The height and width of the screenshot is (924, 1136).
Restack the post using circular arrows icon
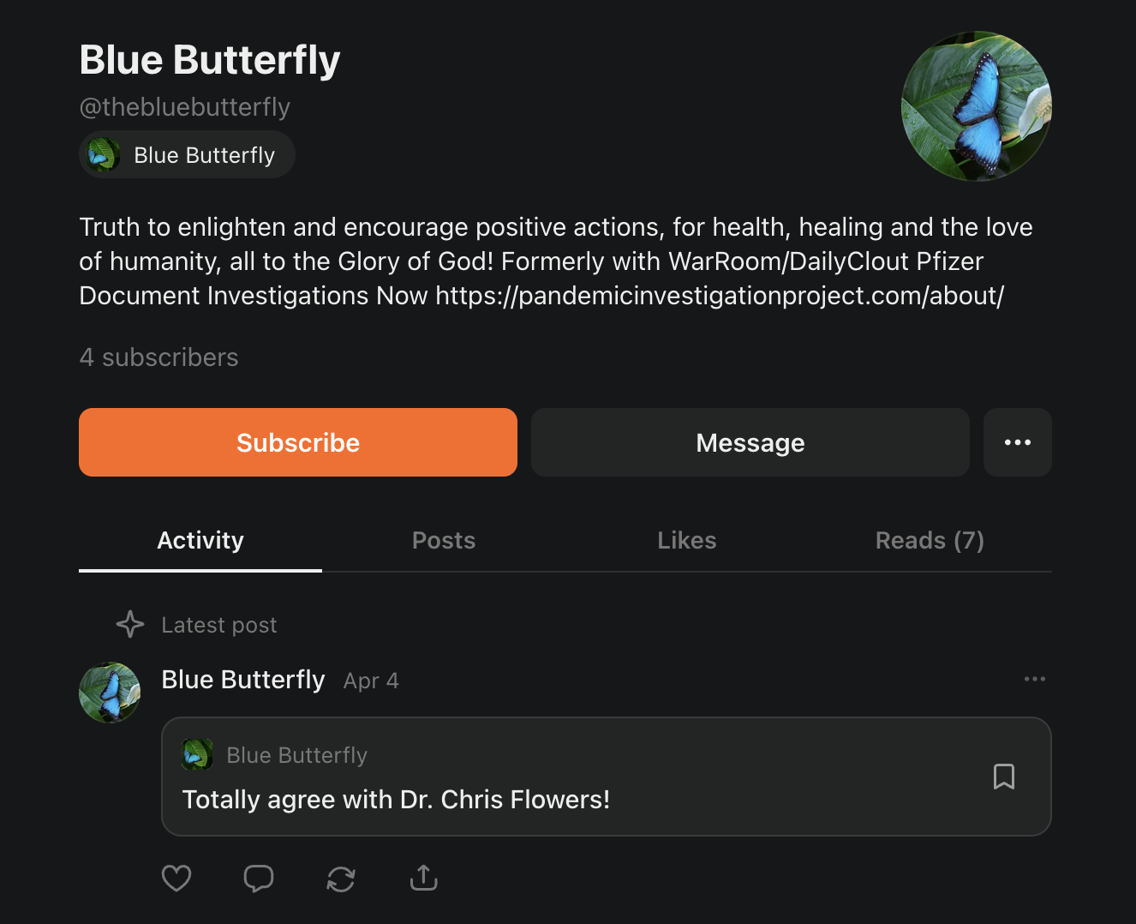point(341,879)
